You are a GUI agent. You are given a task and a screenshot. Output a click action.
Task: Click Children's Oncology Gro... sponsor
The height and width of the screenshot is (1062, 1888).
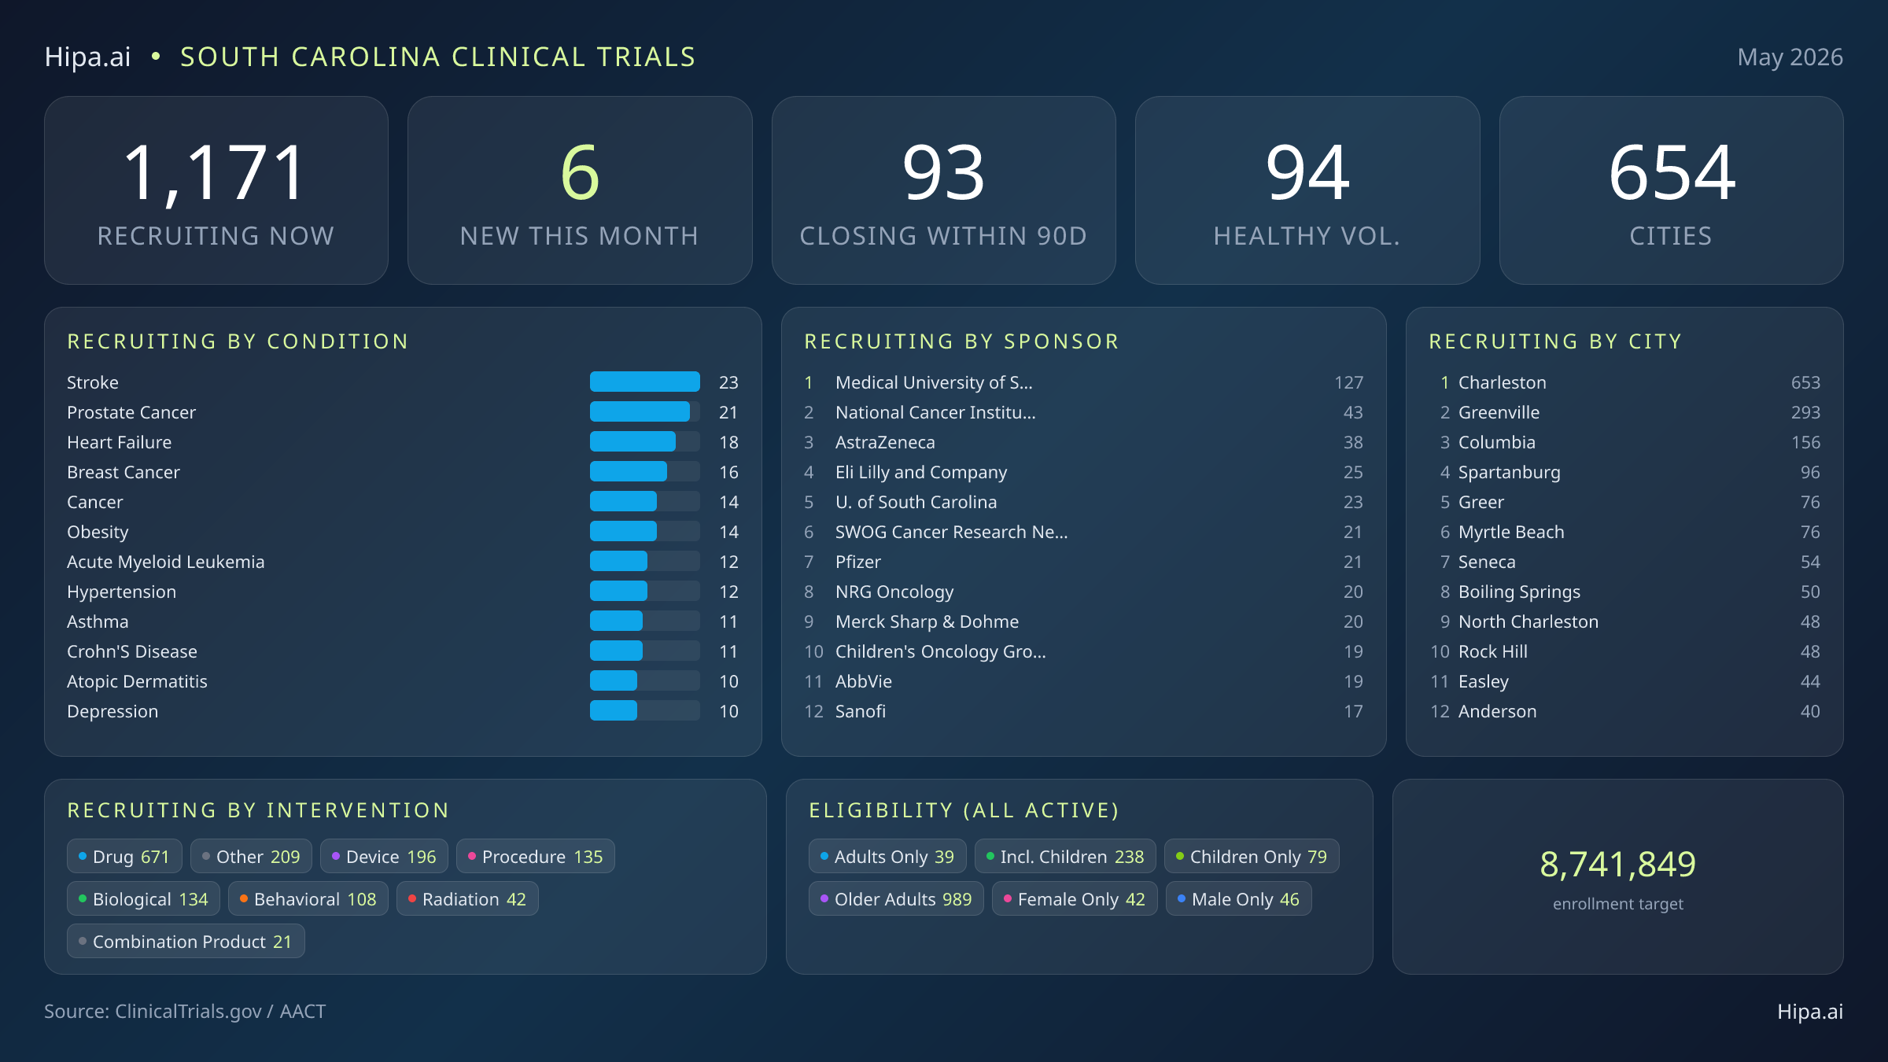pyautogui.click(x=1083, y=651)
